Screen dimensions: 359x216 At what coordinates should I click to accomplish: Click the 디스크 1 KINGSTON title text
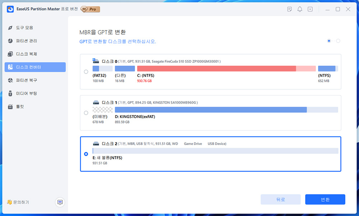(x=150, y=103)
